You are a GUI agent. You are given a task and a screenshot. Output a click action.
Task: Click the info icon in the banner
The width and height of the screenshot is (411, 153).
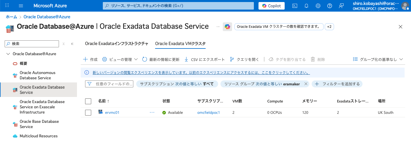click(x=87, y=73)
